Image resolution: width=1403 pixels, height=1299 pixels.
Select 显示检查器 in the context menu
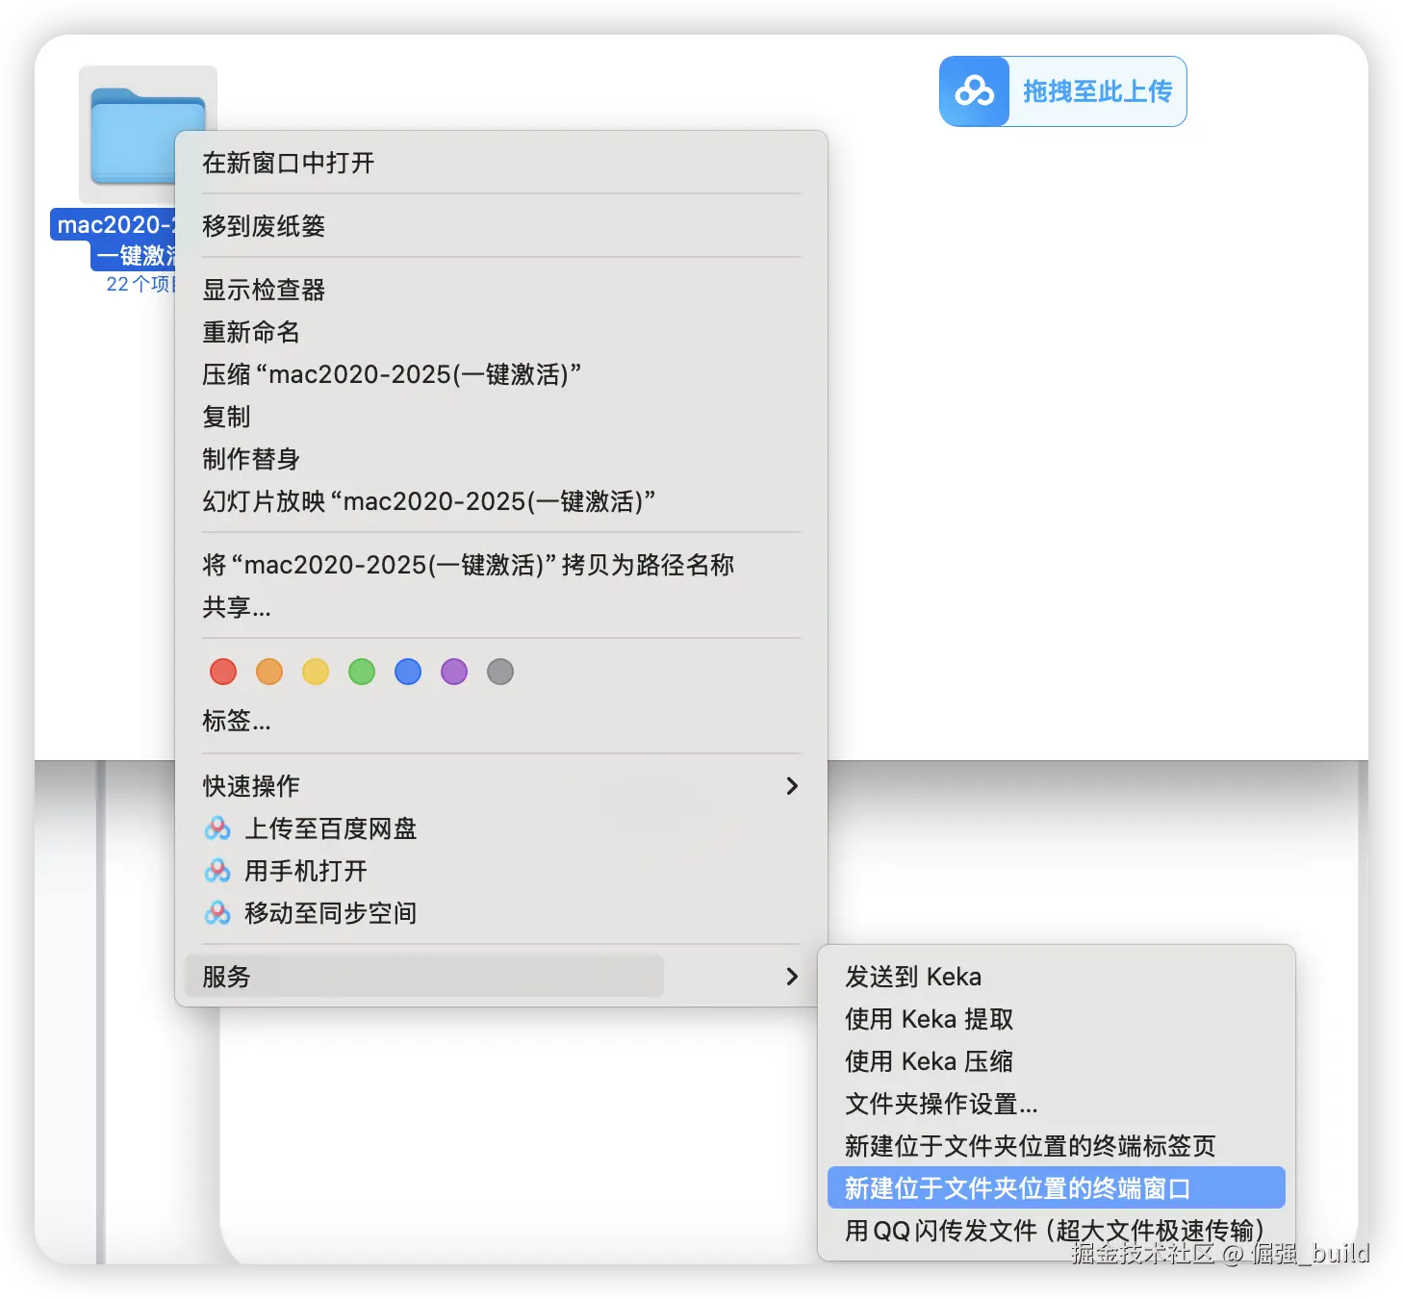(x=501, y=290)
